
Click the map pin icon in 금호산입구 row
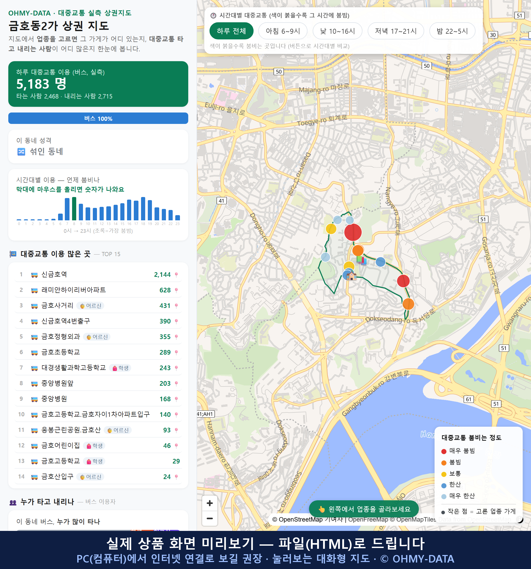coord(176,477)
